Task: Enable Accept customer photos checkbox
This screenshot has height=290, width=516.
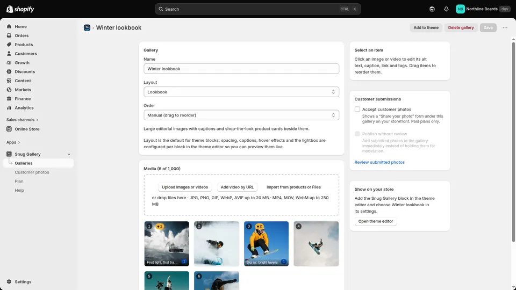Action: tap(357, 109)
